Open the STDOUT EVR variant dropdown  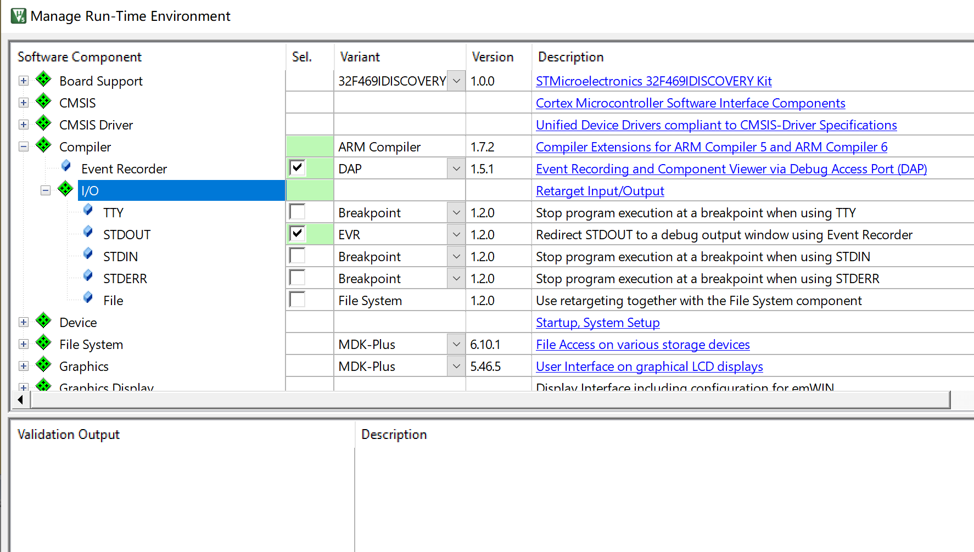point(456,234)
